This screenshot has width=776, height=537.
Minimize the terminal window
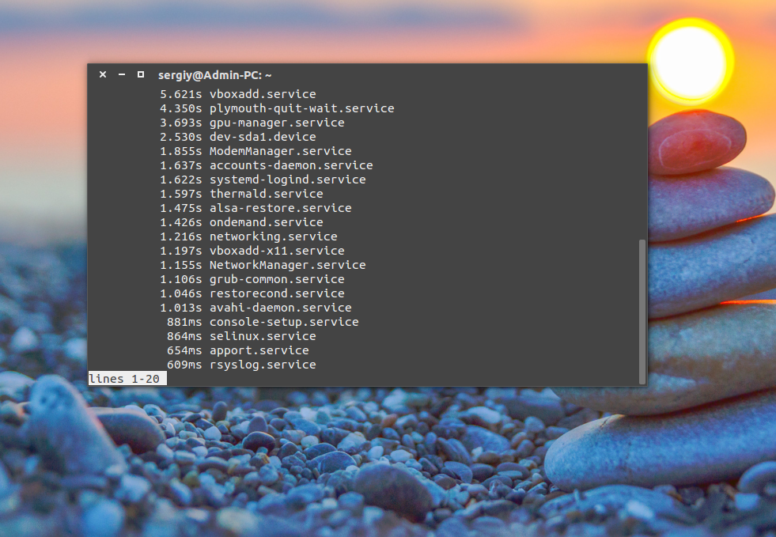(122, 74)
